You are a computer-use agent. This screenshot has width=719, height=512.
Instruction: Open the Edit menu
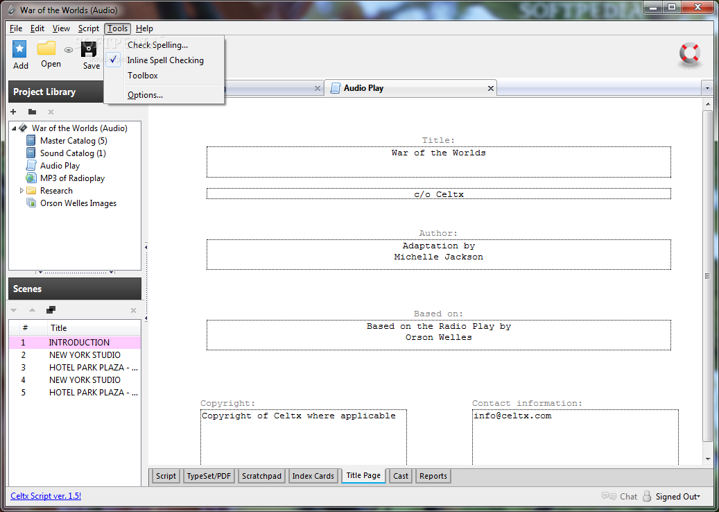[x=37, y=28]
